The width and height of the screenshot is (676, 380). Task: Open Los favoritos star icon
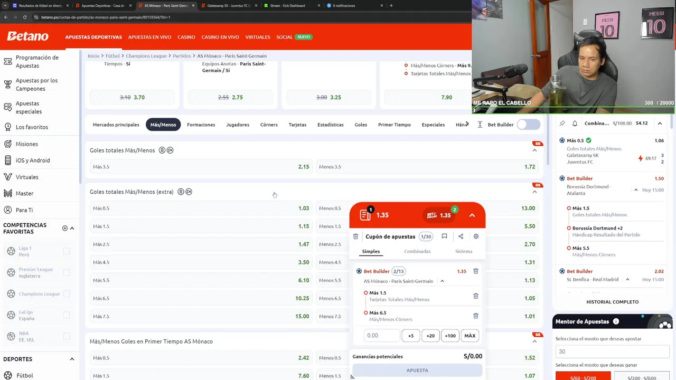point(8,127)
